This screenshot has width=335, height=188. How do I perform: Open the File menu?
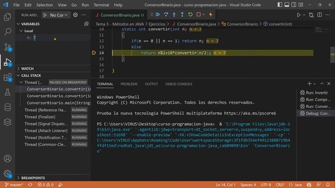16,5
